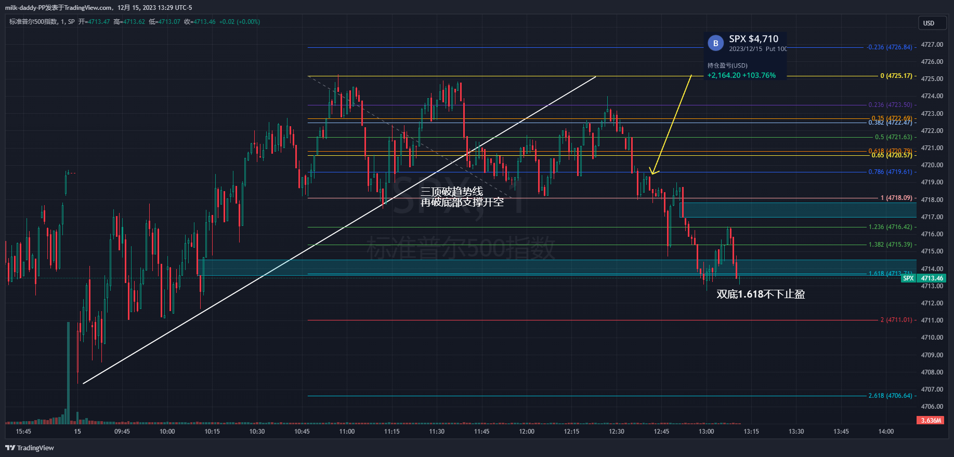Select the 0.5 (4721.63) Fibonacci label
This screenshot has width=954, height=457.
tap(893, 138)
